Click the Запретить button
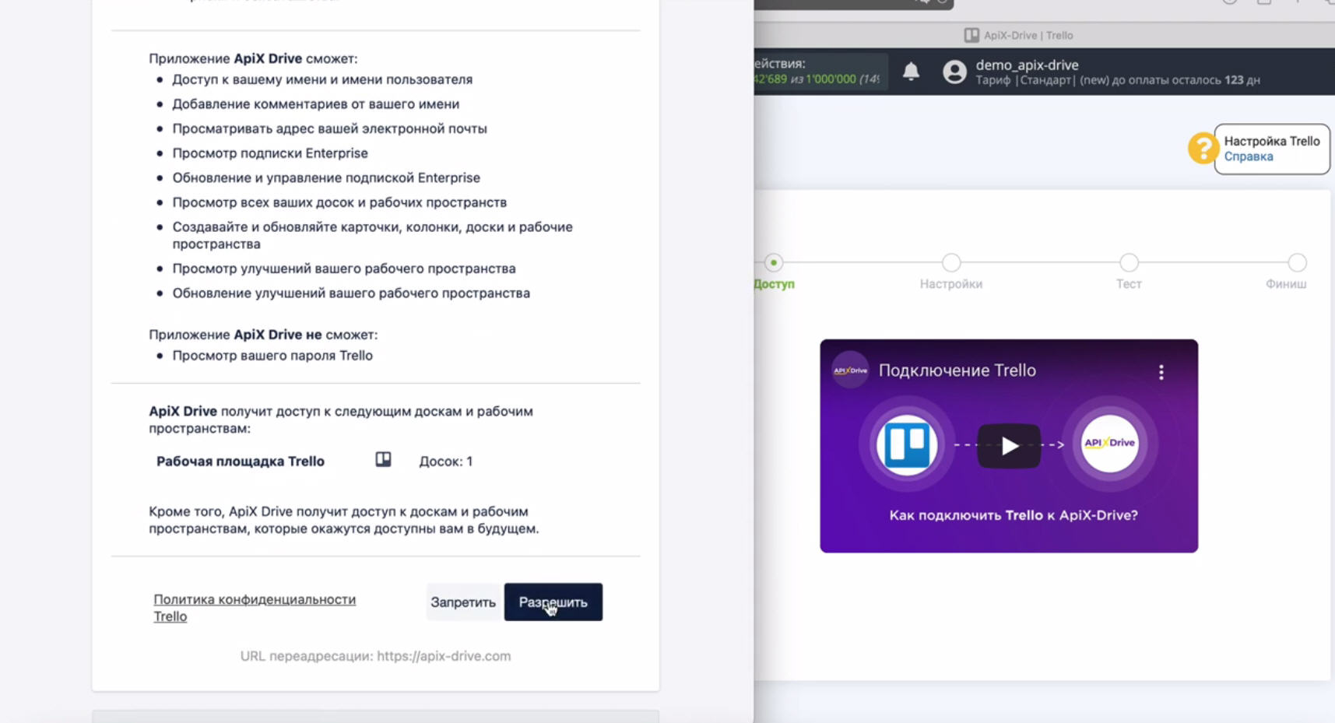The image size is (1335, 723). pos(463,602)
